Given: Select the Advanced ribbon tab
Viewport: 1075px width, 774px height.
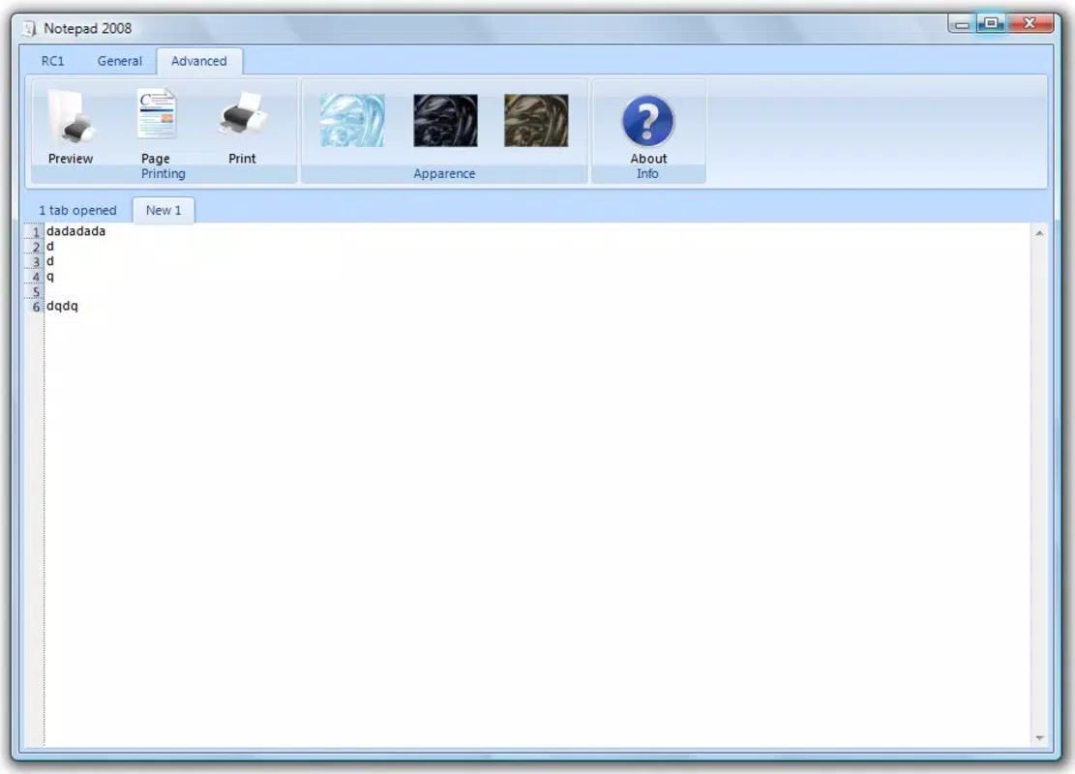Looking at the screenshot, I should [198, 61].
